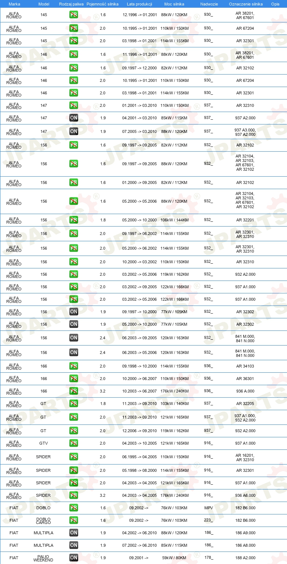This screenshot has width=287, height=564.
Task: Click the Rodzaj paliwa column header
Action: pos(71,4)
